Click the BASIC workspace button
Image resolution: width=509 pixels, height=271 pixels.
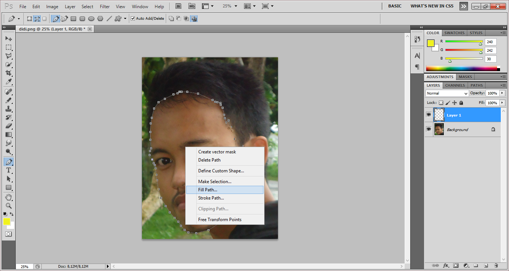coord(395,6)
